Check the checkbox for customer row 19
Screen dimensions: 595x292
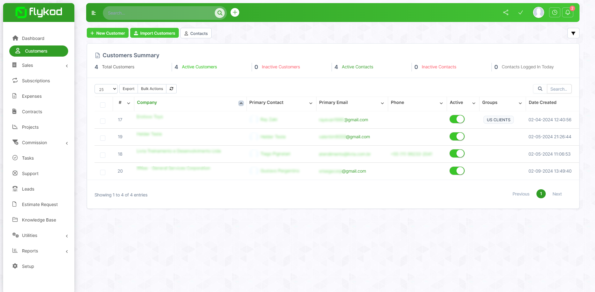point(103,138)
